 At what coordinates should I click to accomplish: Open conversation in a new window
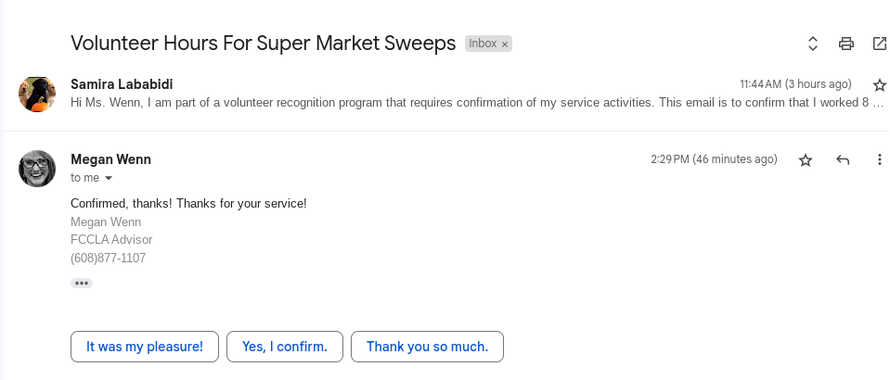tap(880, 44)
